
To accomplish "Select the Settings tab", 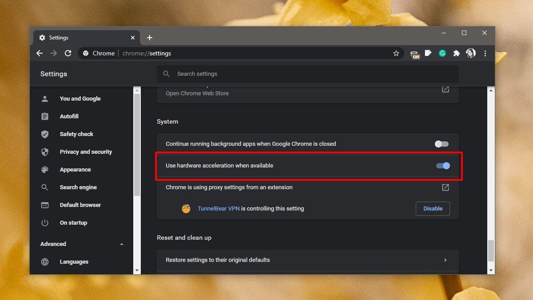I will coord(87,38).
